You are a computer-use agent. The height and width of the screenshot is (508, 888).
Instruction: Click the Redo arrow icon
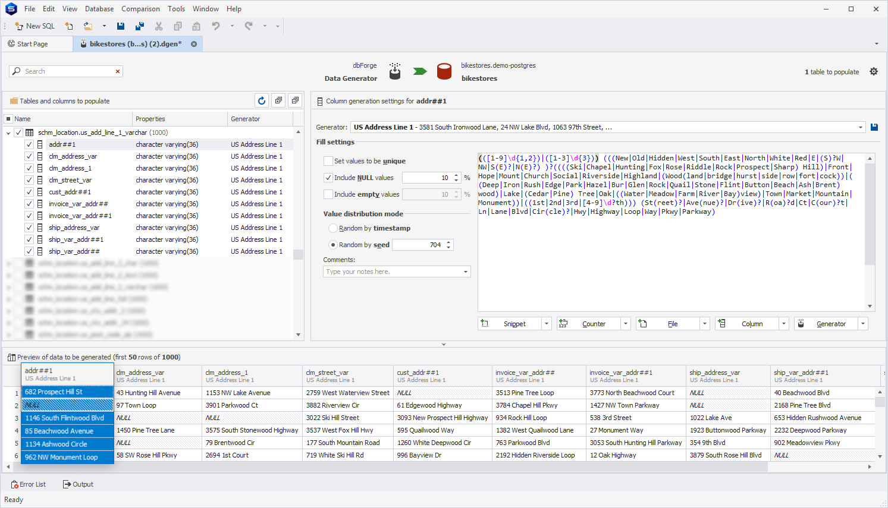(249, 26)
